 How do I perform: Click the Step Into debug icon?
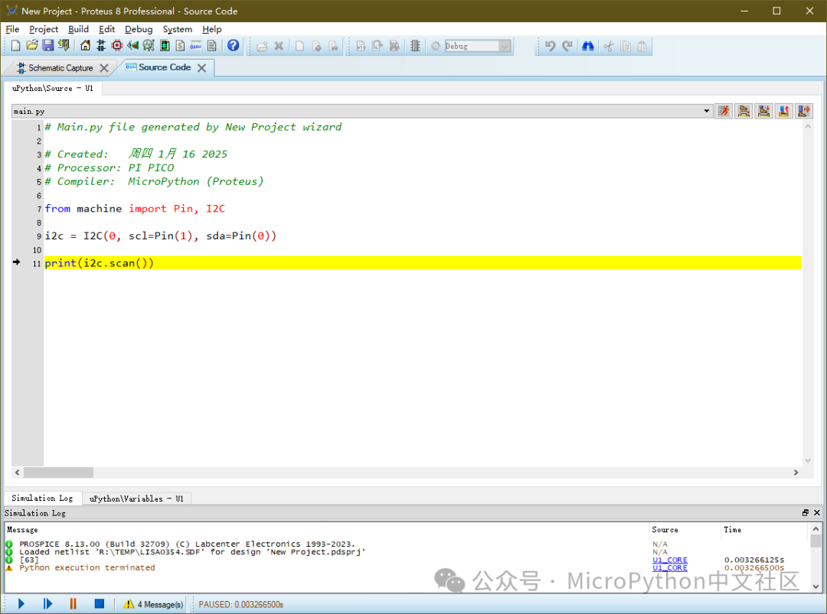coord(763,111)
